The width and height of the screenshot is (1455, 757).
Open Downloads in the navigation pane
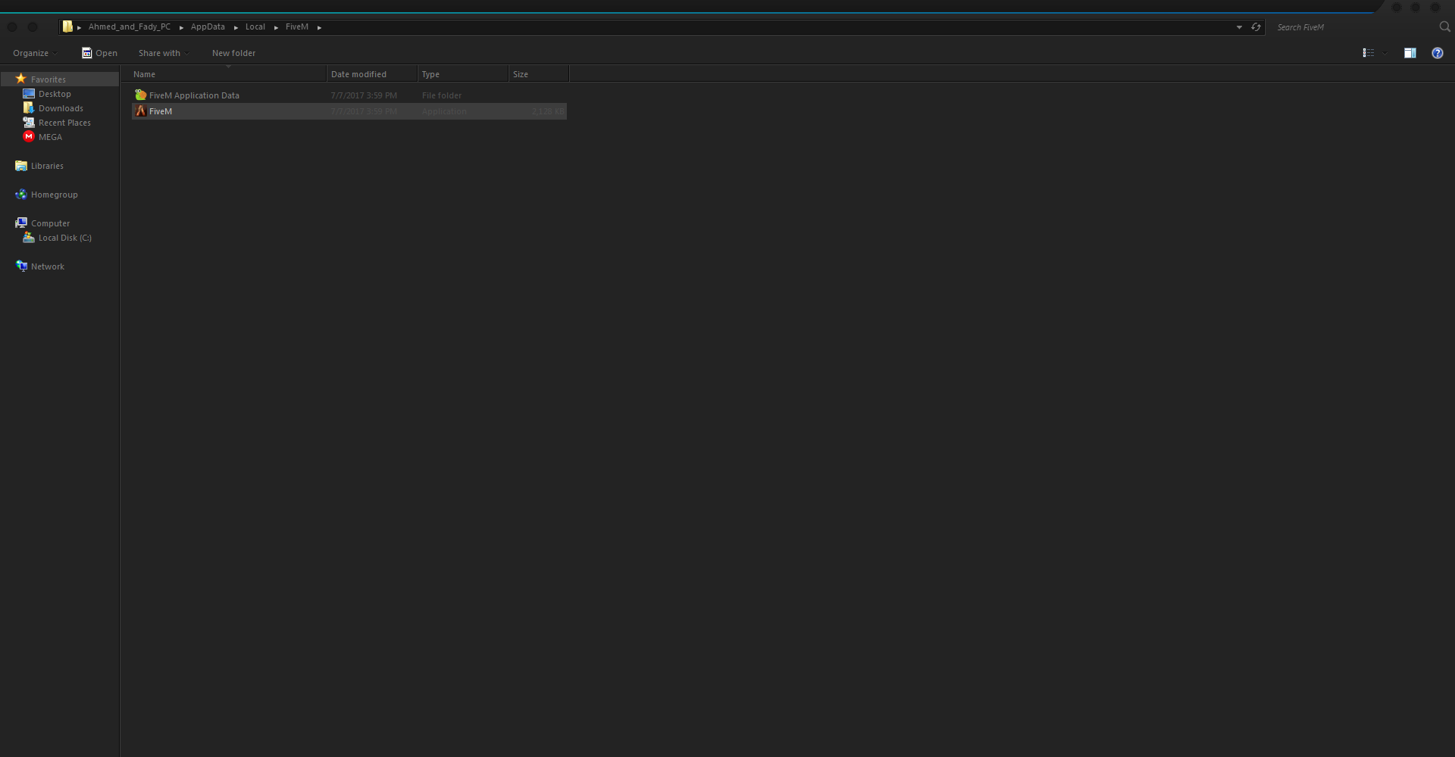point(61,108)
